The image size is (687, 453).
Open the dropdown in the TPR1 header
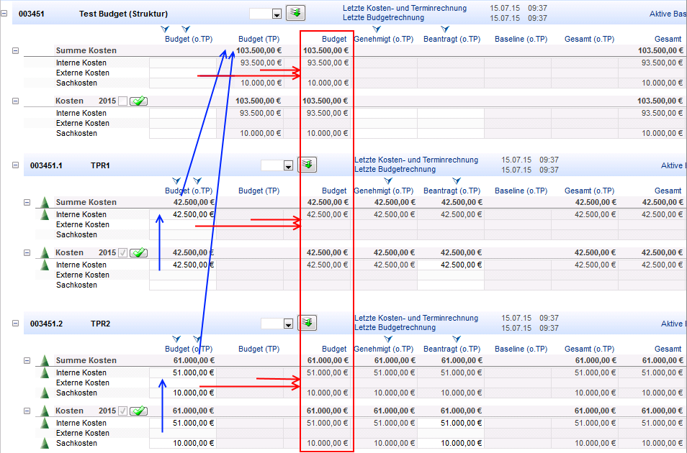(288, 166)
